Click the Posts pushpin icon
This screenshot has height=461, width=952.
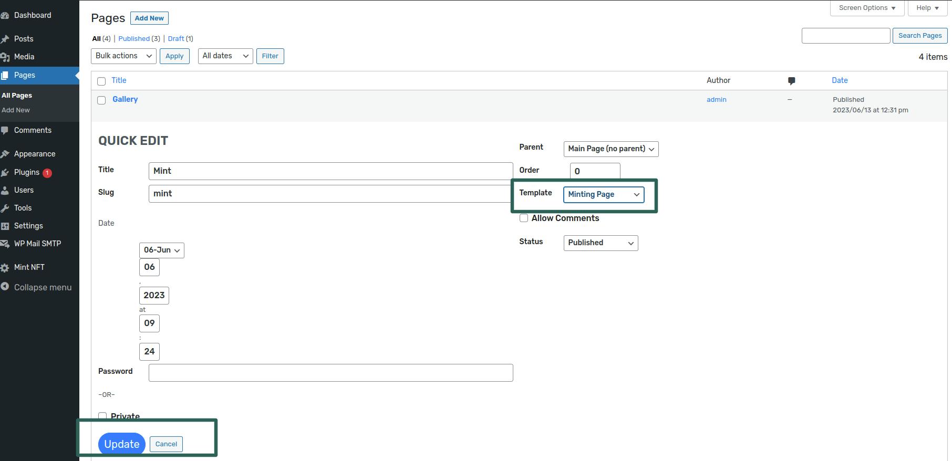click(5, 39)
